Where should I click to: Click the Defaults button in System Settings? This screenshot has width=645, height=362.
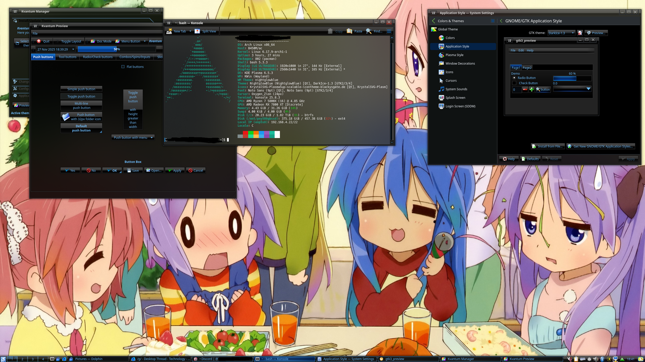pyautogui.click(x=530, y=159)
